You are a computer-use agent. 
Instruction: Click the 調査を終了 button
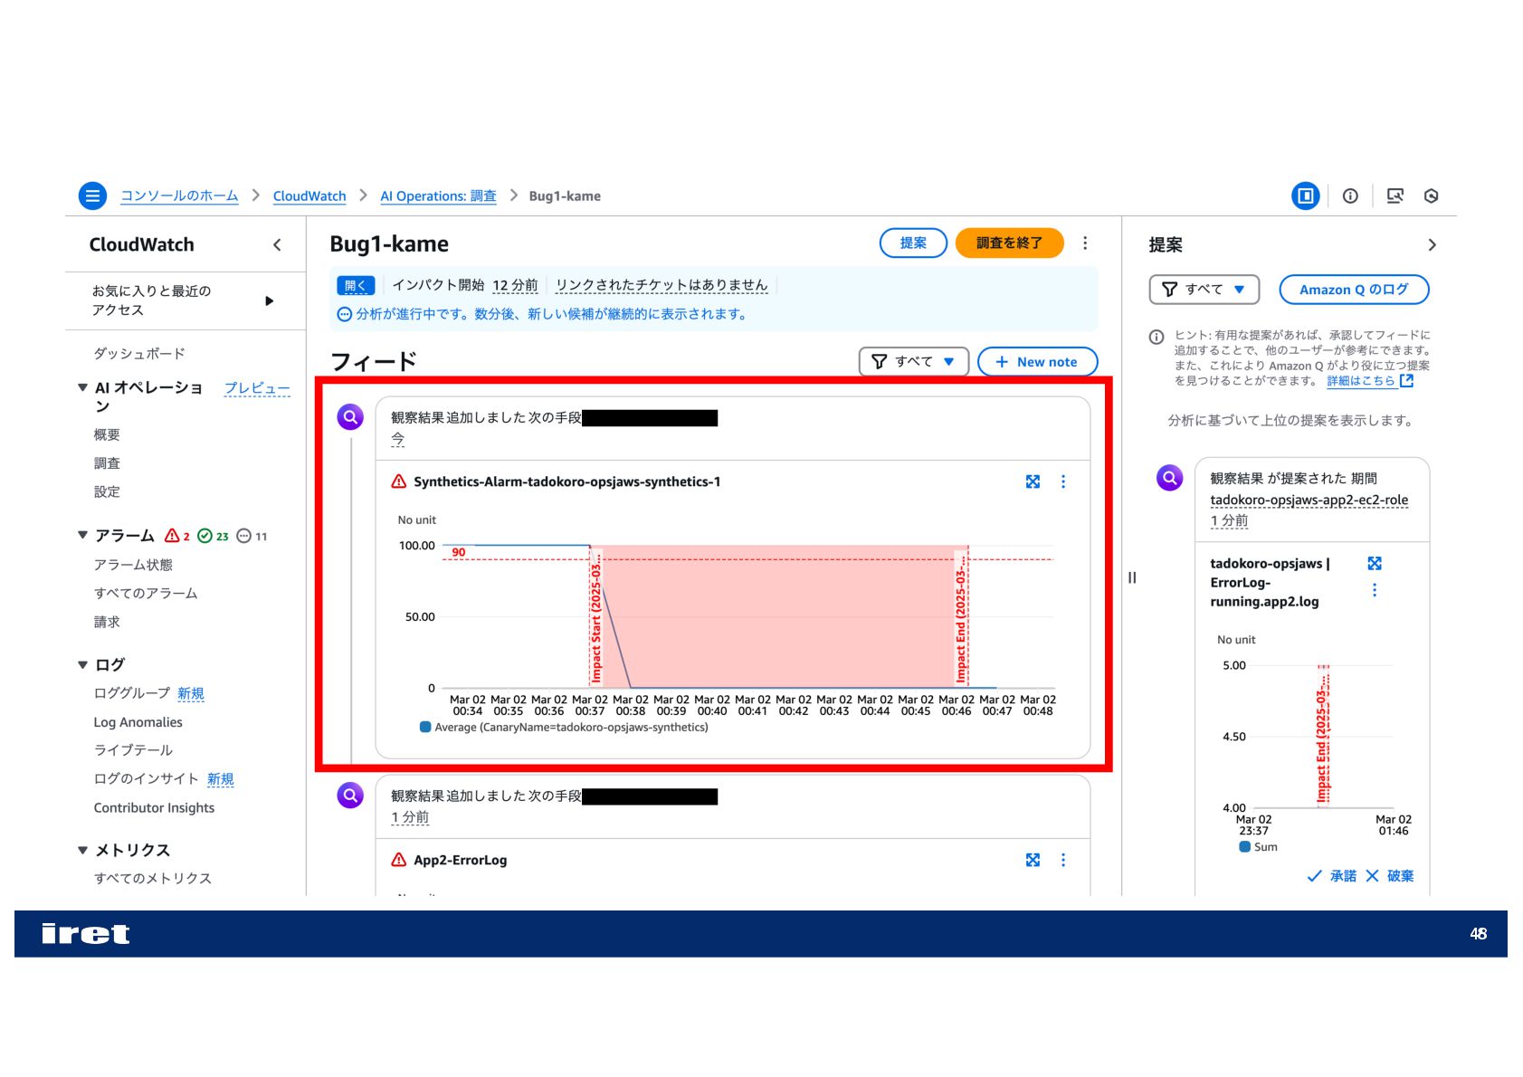coord(1009,243)
